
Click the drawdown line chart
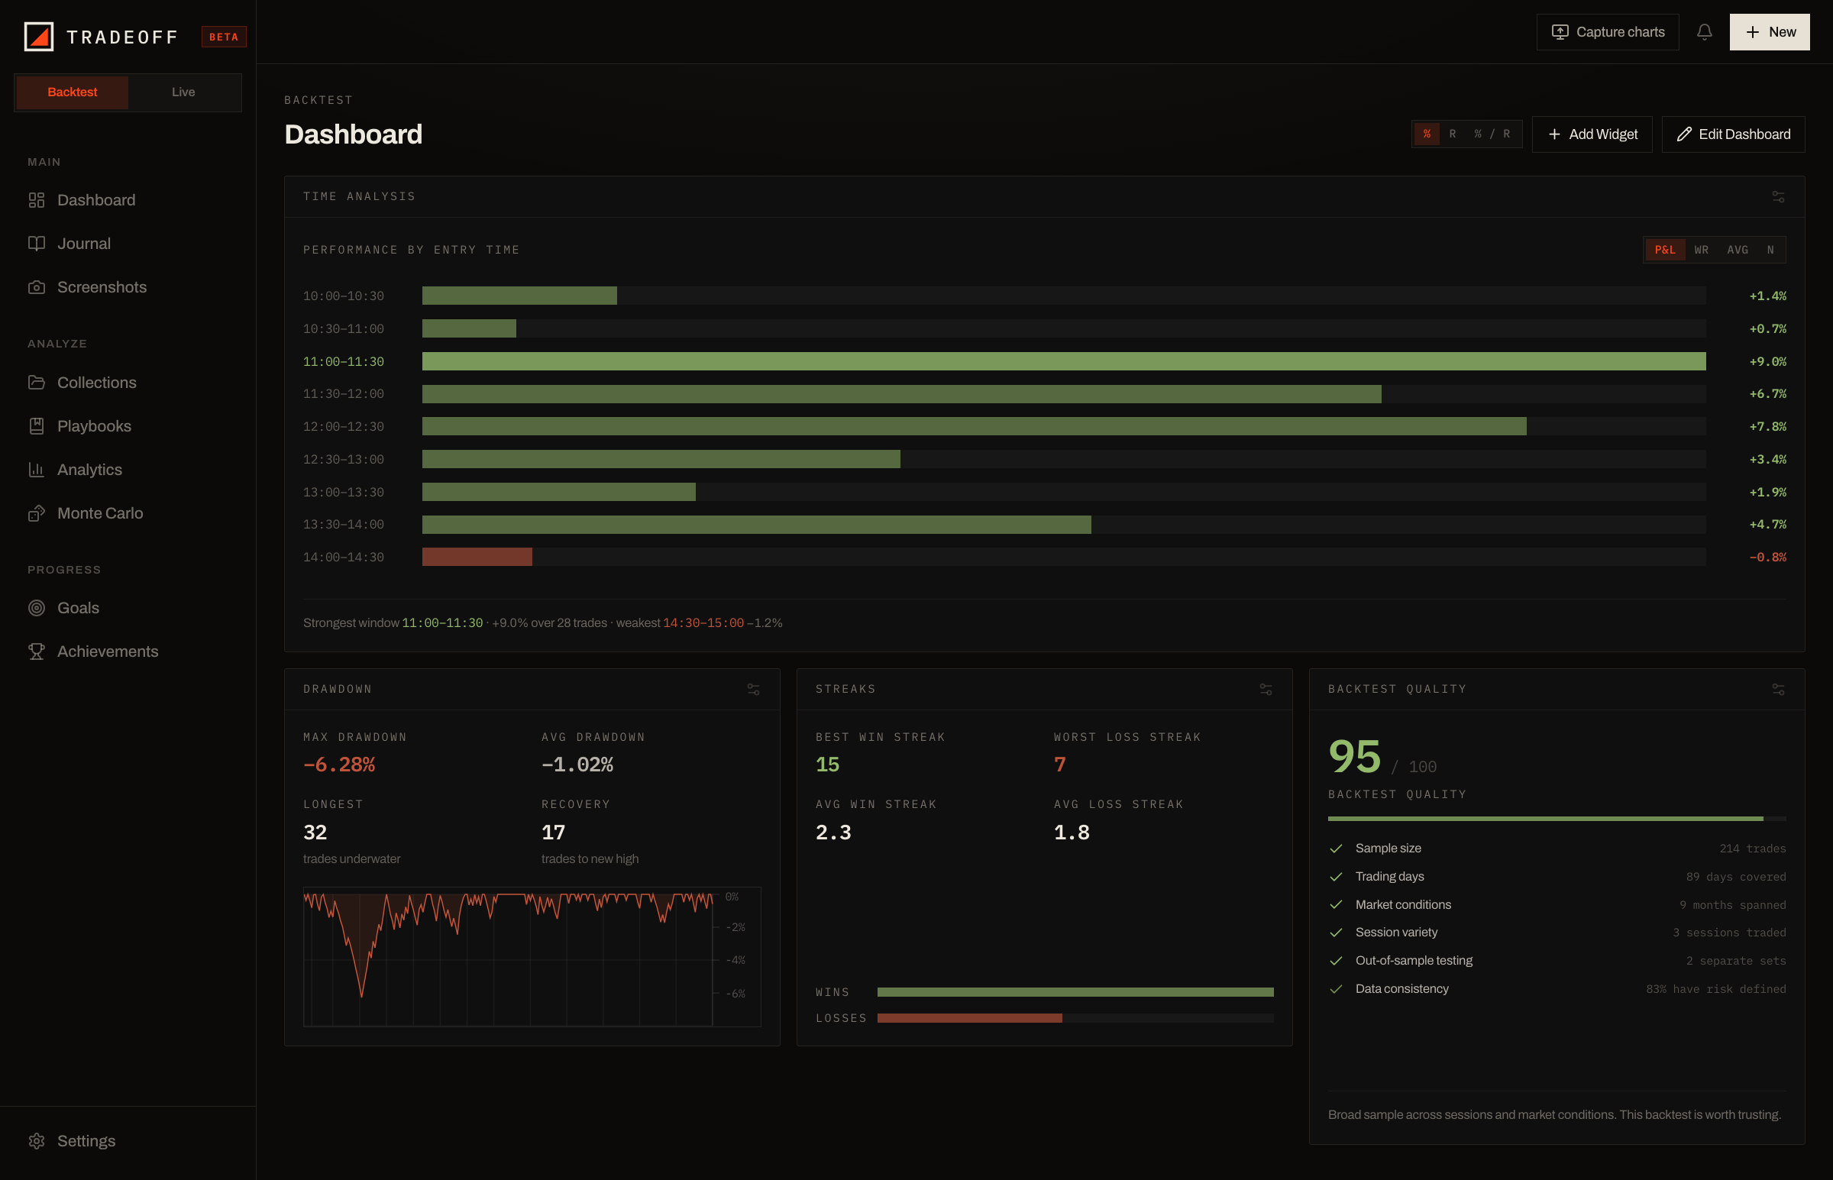532,956
